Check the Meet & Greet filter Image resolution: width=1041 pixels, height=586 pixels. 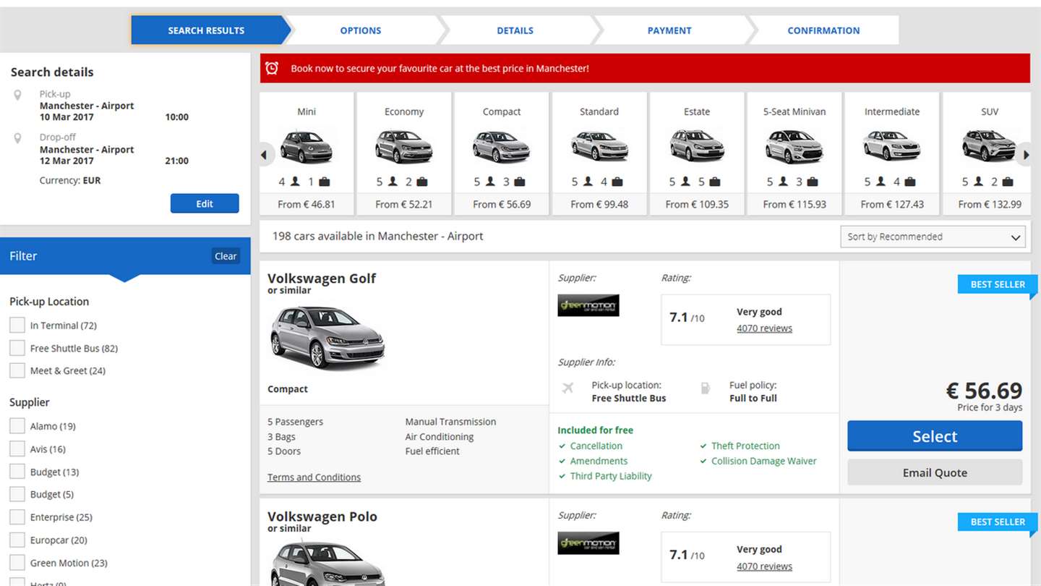[x=17, y=370]
